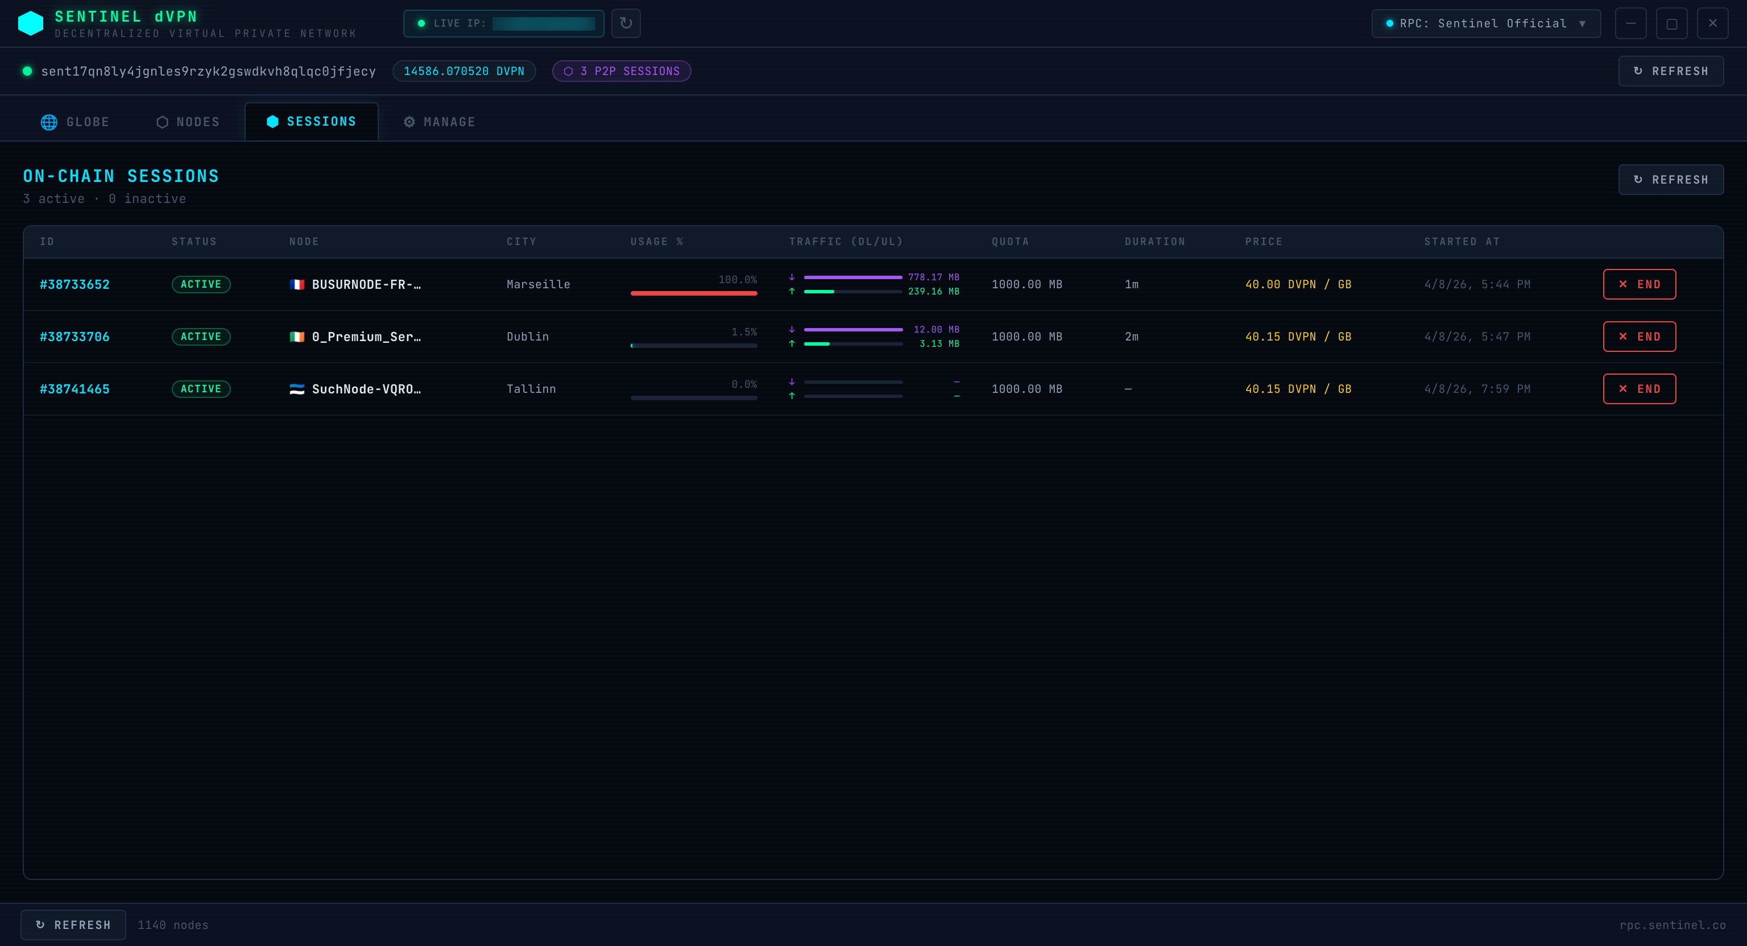
Task: Select node name SuchNode-VQRO…
Action: click(x=366, y=388)
